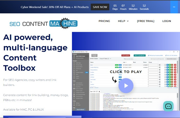Play the demo video with round play button
Viewport: 180px width, 118px height.
tap(126, 86)
